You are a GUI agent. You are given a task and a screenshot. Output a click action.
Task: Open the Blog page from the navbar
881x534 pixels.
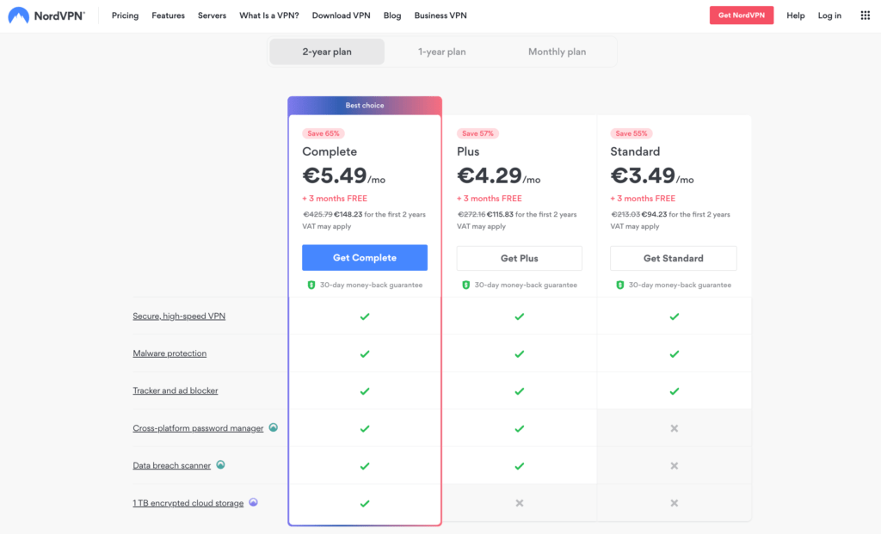(x=392, y=15)
